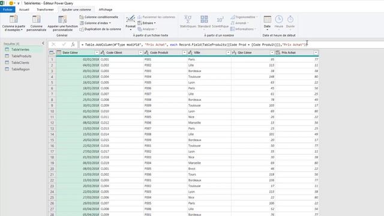Image resolution: width=384 pixels, height=216 pixels.
Task: Open the Format text menu
Action: [130, 23]
